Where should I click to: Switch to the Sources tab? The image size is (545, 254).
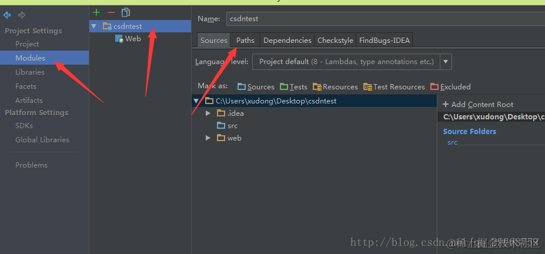tap(214, 41)
